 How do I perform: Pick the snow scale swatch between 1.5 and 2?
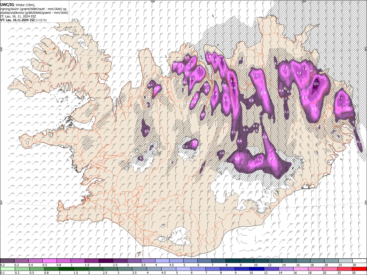91,261
